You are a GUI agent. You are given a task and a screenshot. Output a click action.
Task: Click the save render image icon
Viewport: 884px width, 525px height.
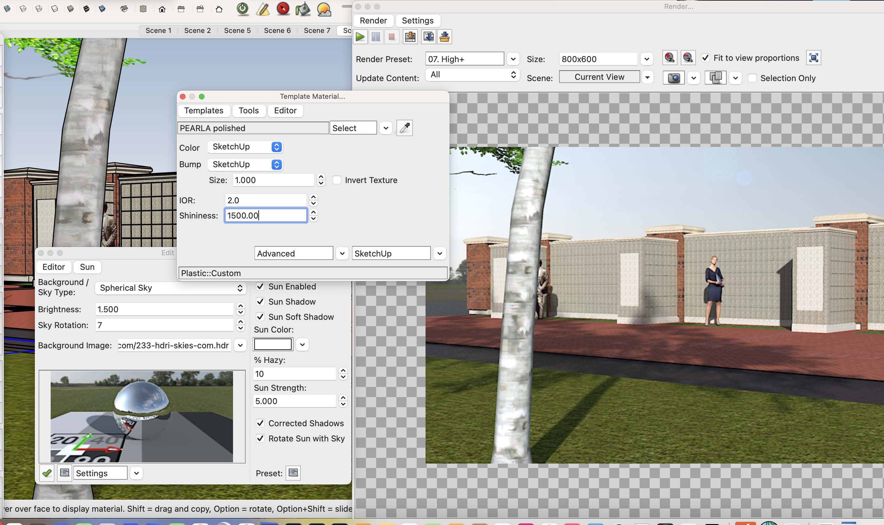coord(410,37)
